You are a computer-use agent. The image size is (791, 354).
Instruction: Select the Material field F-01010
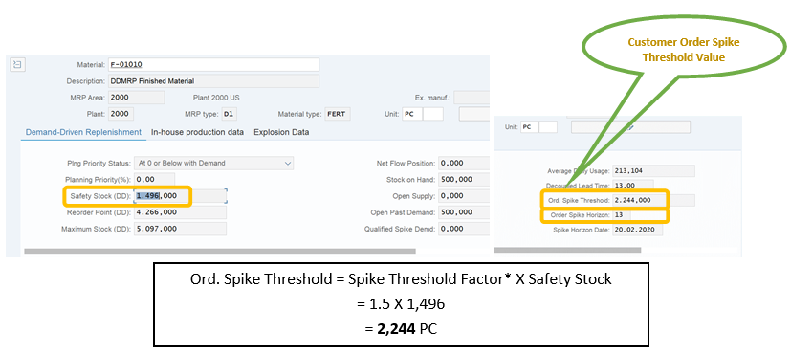click(x=213, y=64)
